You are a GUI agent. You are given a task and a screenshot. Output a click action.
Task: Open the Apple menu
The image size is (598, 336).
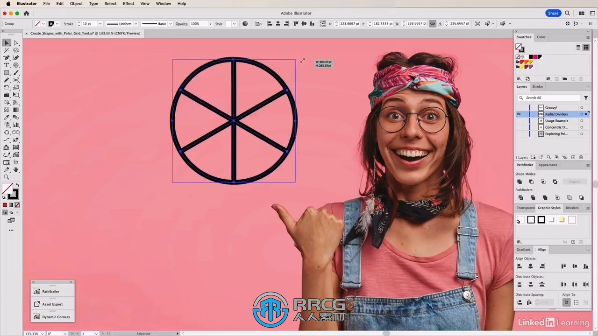pyautogui.click(x=8, y=3)
